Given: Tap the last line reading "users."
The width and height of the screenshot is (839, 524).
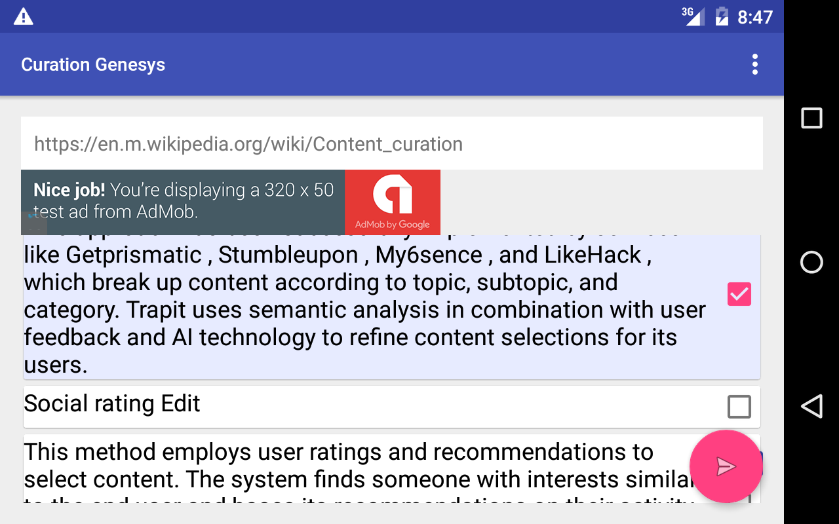Looking at the screenshot, I should pos(56,365).
